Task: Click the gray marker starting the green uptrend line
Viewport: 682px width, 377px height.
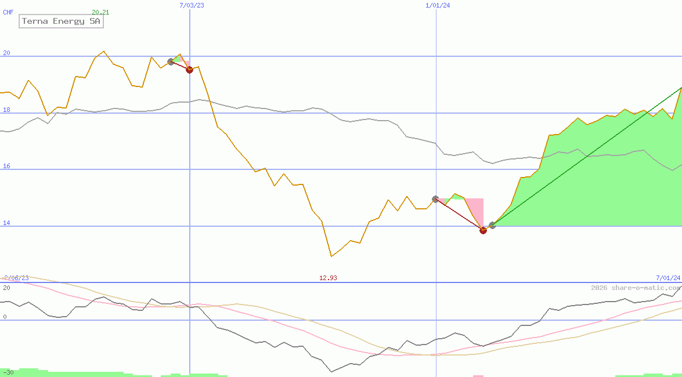Action: pyautogui.click(x=492, y=225)
